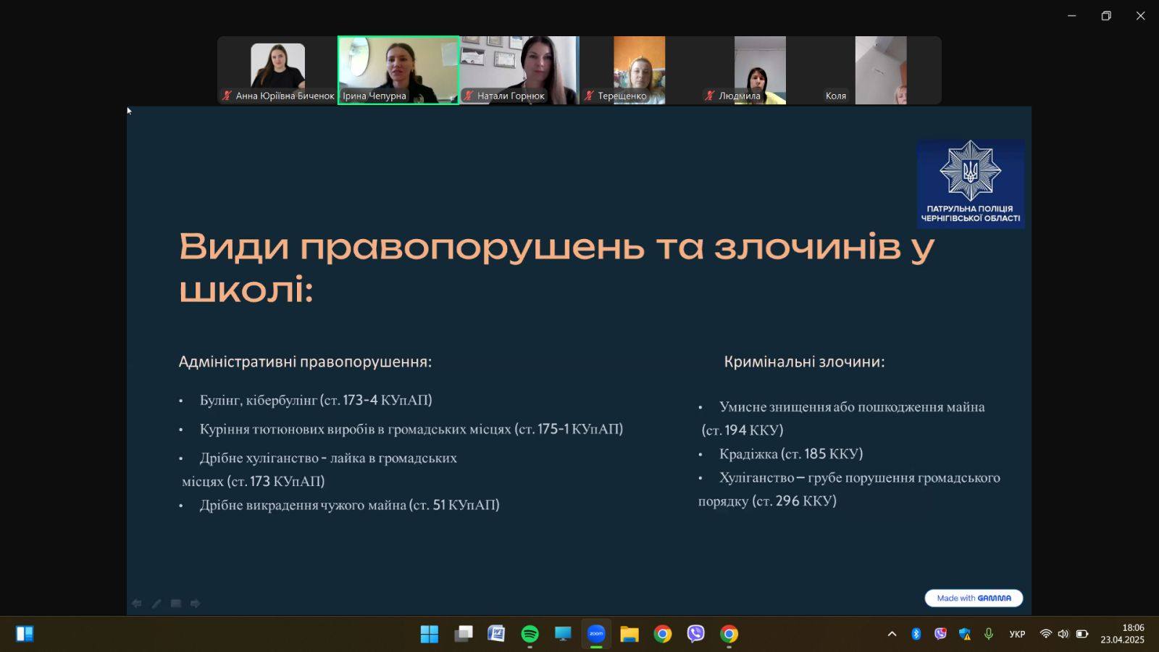Click bullet 'Умисне знищення або пошкодження майна'
Screen dimensions: 1159x652
852,407
